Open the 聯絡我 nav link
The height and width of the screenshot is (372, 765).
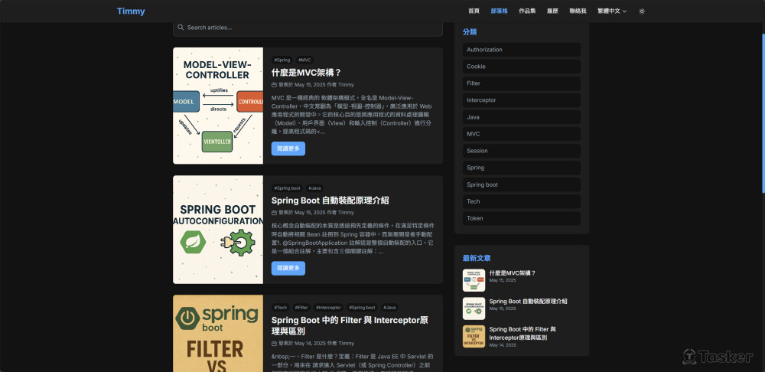578,11
